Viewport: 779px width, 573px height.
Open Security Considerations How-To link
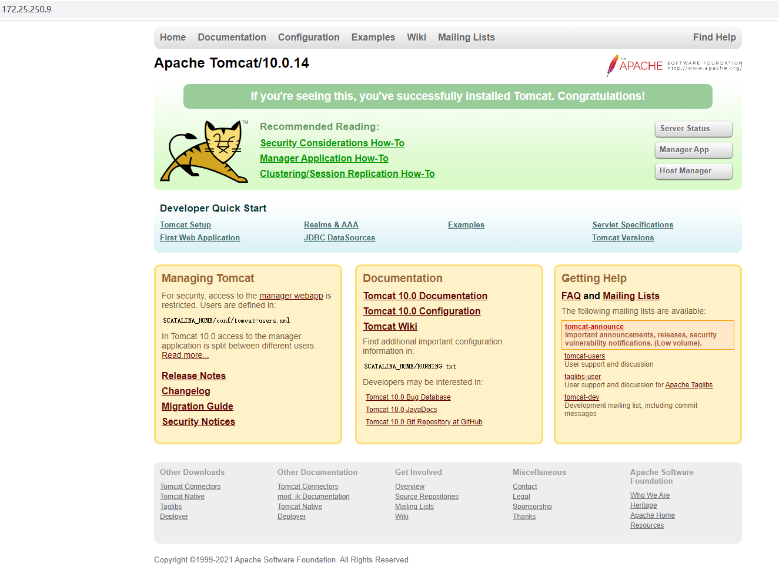[x=332, y=143]
